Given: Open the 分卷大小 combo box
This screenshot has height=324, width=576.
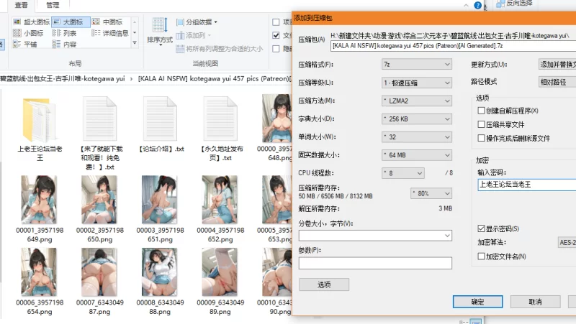Looking at the screenshot, I should (x=375, y=236).
